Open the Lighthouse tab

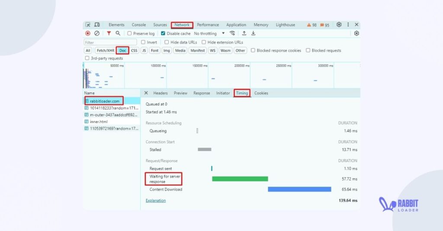(x=286, y=25)
